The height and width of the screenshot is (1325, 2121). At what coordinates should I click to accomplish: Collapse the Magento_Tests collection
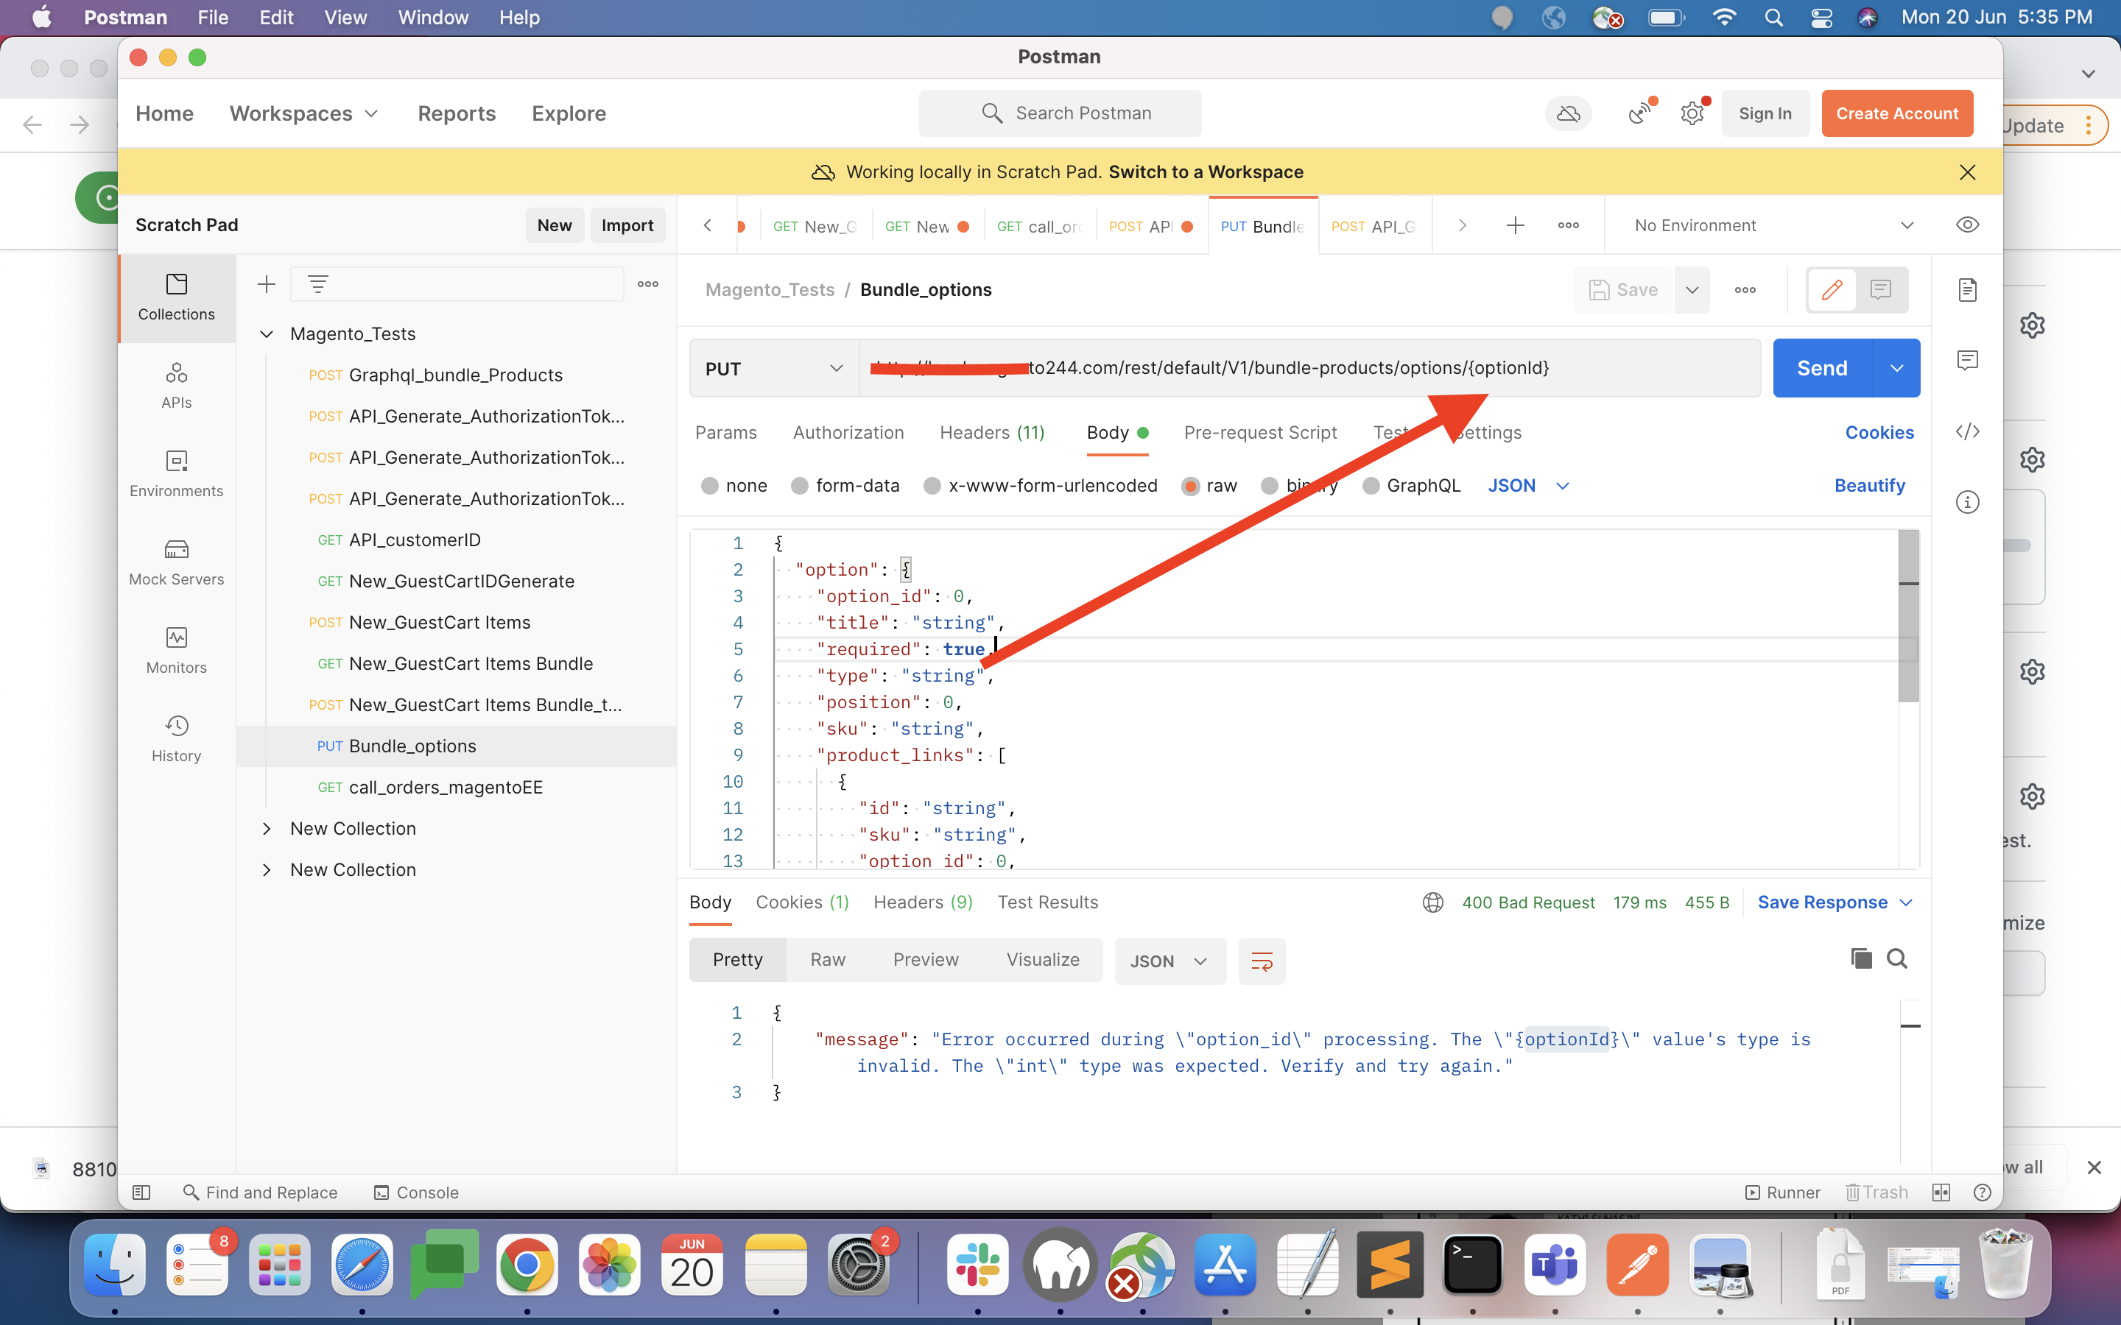click(267, 334)
